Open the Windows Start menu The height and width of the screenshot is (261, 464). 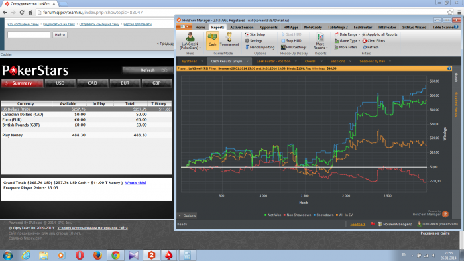[x=7, y=256]
